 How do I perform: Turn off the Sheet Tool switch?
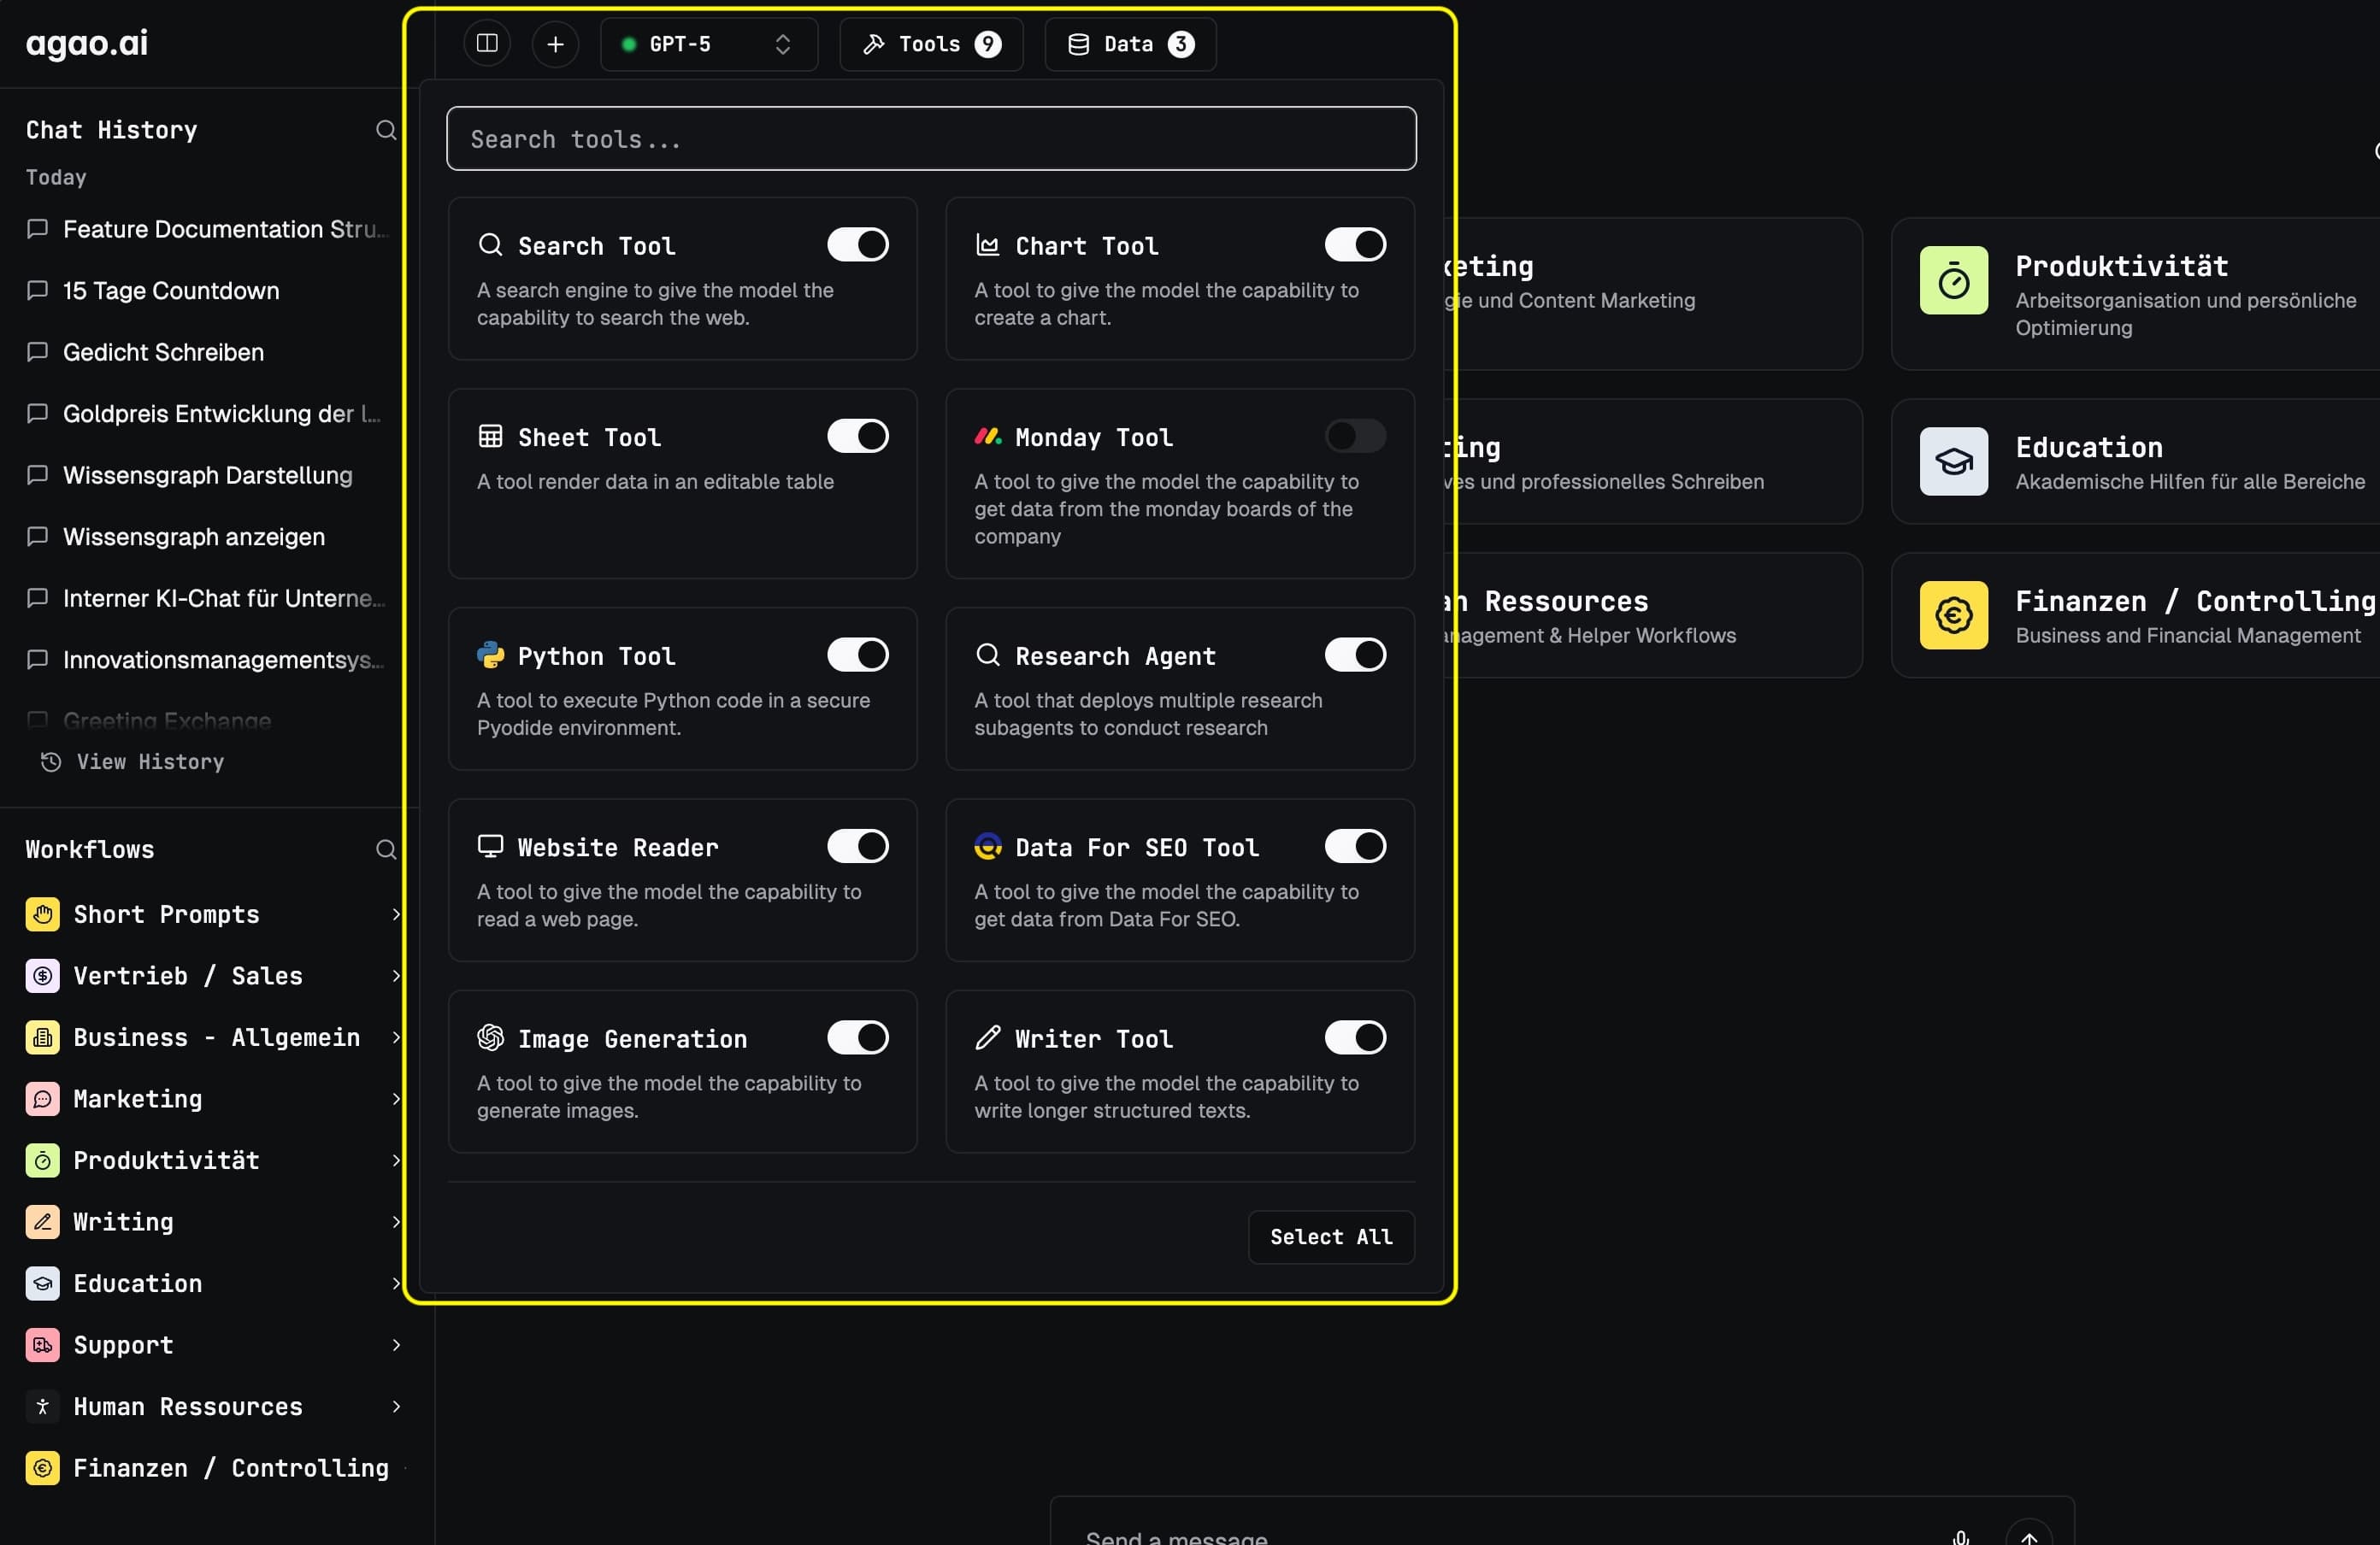click(857, 436)
